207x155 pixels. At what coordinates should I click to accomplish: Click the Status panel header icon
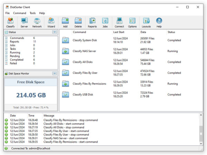(6, 32)
